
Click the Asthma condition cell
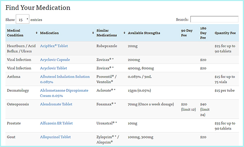13,76
